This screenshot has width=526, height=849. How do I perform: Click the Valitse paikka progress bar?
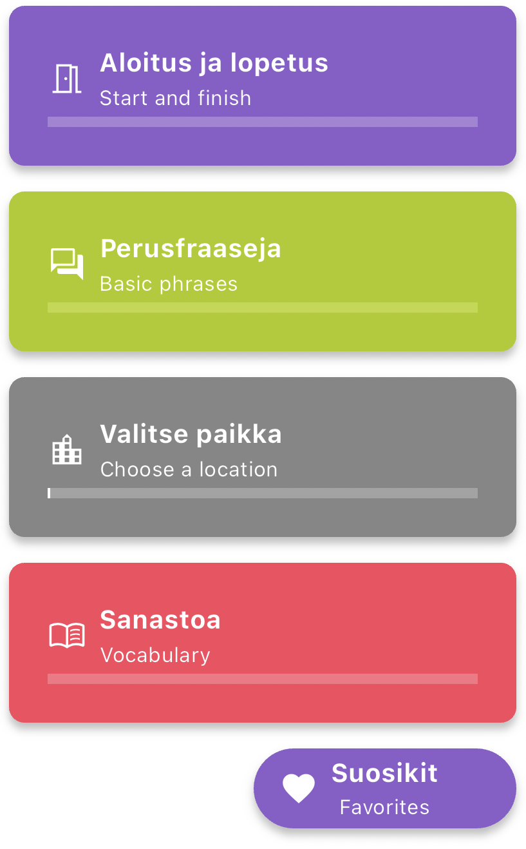(263, 493)
